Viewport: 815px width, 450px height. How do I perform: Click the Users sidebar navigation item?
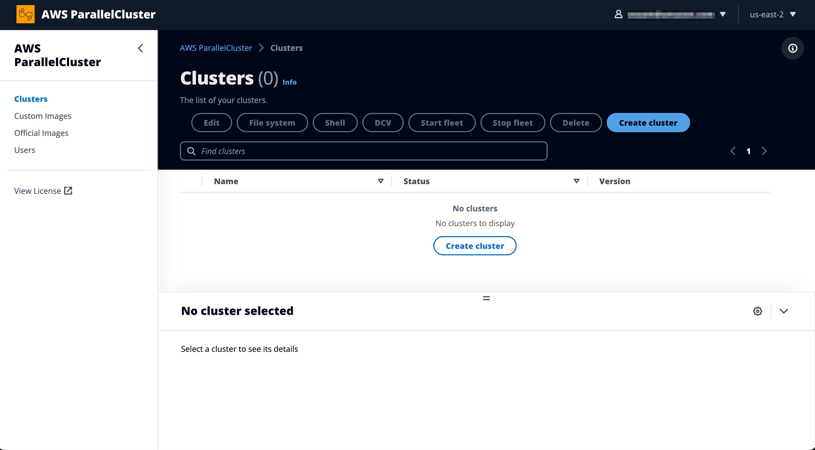pos(24,150)
